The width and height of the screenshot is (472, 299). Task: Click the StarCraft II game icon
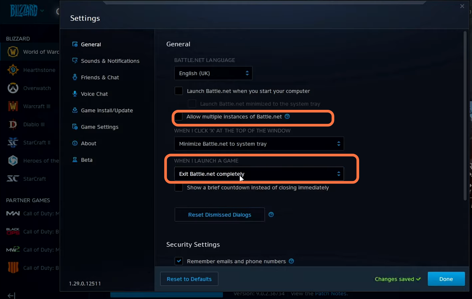(x=13, y=143)
